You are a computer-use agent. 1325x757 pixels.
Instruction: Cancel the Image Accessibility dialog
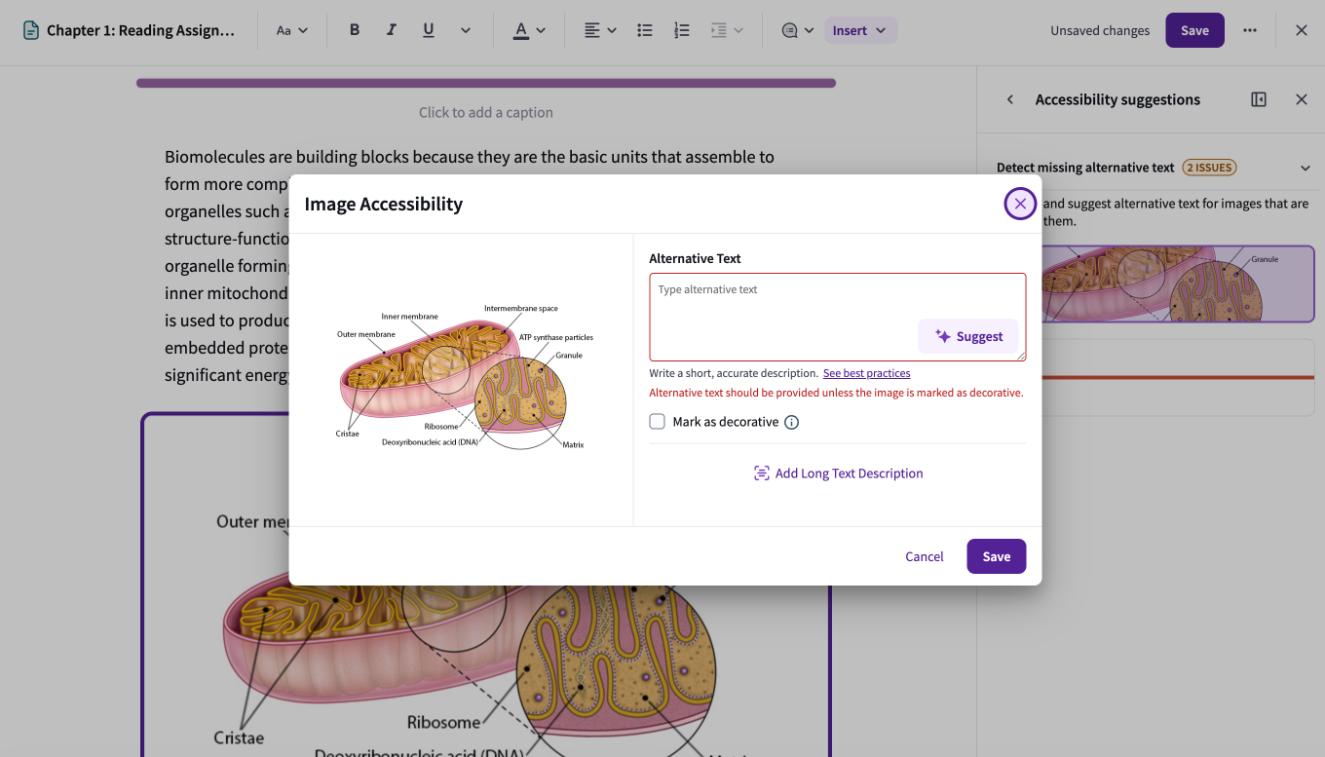pyautogui.click(x=925, y=556)
